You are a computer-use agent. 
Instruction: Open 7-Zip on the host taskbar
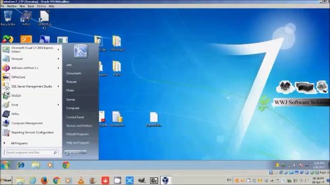coord(154,180)
